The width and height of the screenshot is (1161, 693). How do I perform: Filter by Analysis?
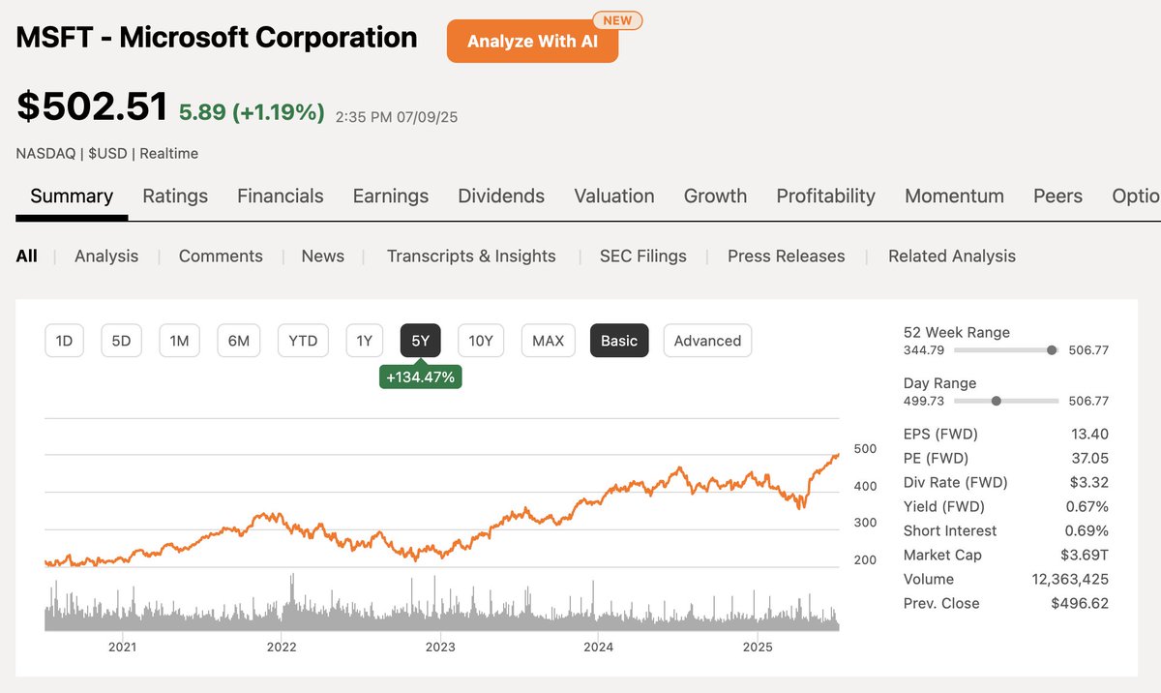coord(106,256)
